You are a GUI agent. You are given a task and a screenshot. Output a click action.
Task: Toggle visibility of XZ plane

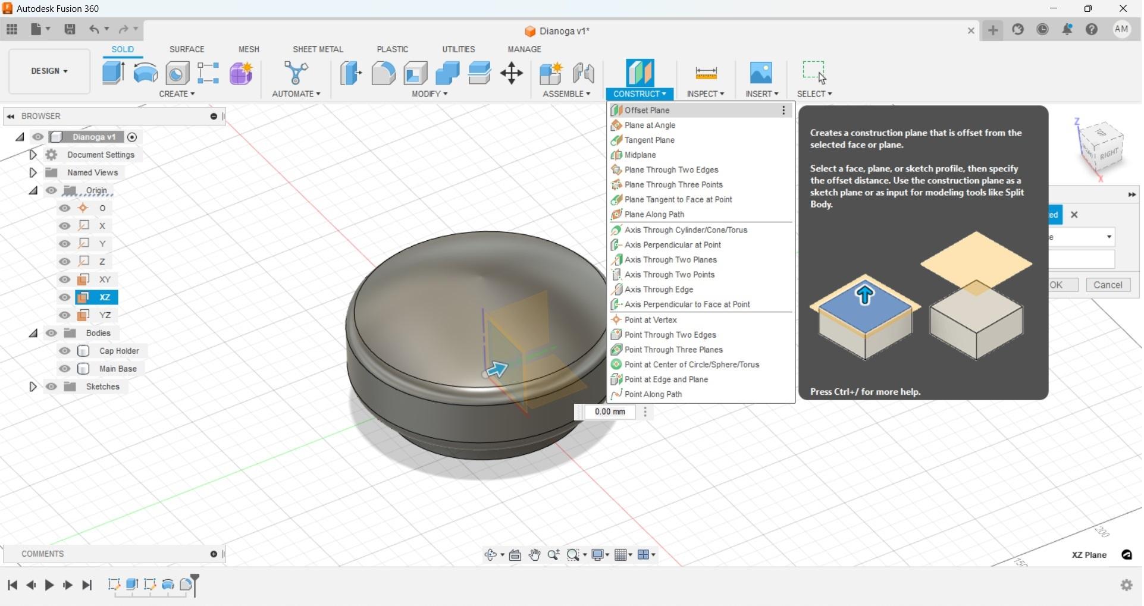tap(65, 297)
